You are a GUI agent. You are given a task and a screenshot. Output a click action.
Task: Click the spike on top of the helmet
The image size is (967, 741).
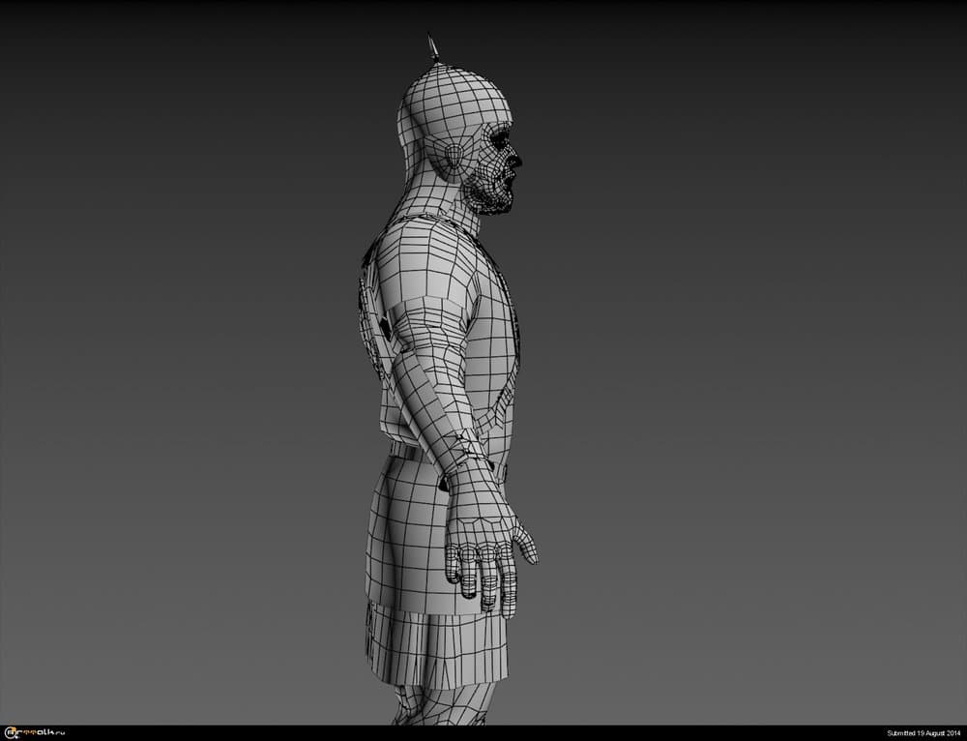point(433,48)
